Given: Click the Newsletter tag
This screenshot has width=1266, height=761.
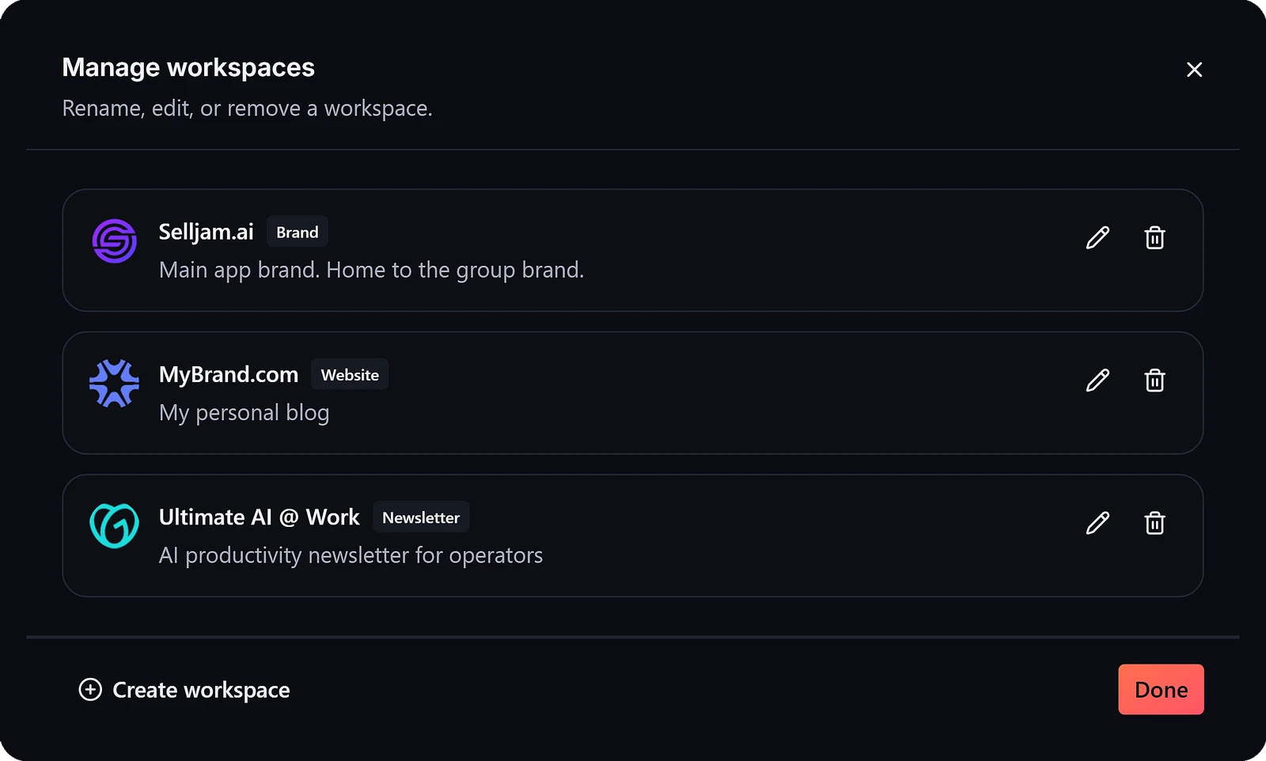Looking at the screenshot, I should coord(421,517).
